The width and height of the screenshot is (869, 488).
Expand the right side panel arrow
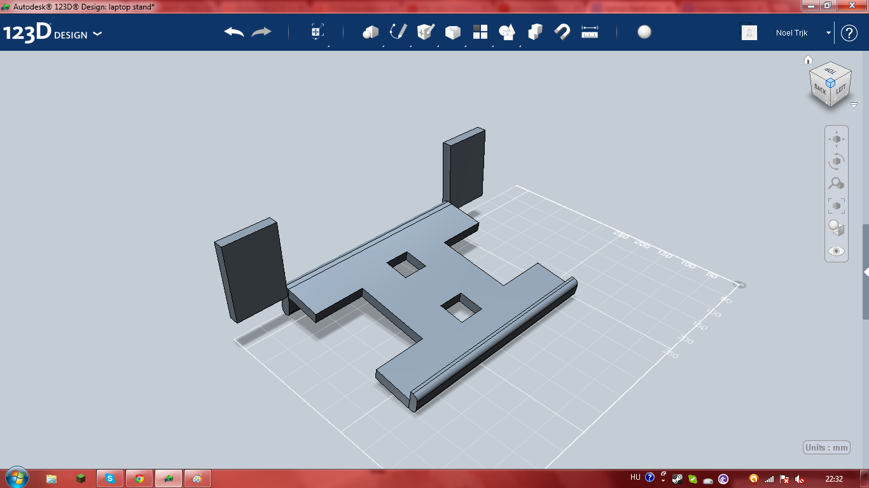(x=866, y=272)
